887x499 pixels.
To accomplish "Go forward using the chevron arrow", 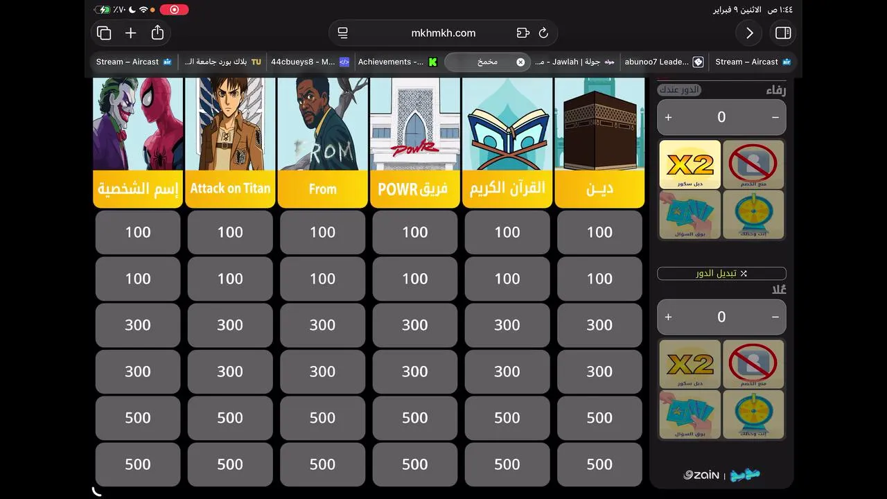I will [749, 33].
